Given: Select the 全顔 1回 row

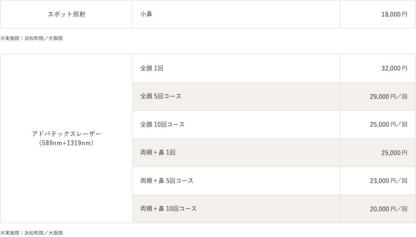Looking at the screenshot, I should pyautogui.click(x=152, y=68).
